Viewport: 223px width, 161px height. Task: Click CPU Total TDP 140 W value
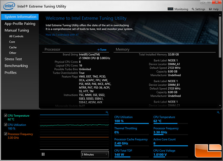tap(119, 154)
